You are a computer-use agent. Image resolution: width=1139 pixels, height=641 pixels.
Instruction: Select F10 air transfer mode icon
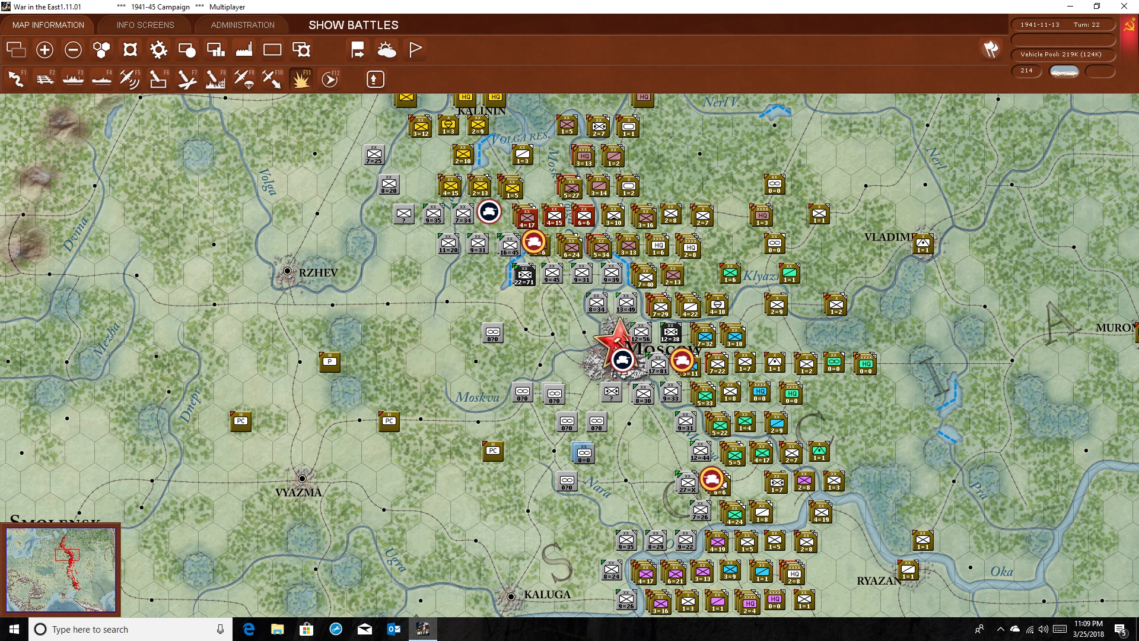coord(272,79)
